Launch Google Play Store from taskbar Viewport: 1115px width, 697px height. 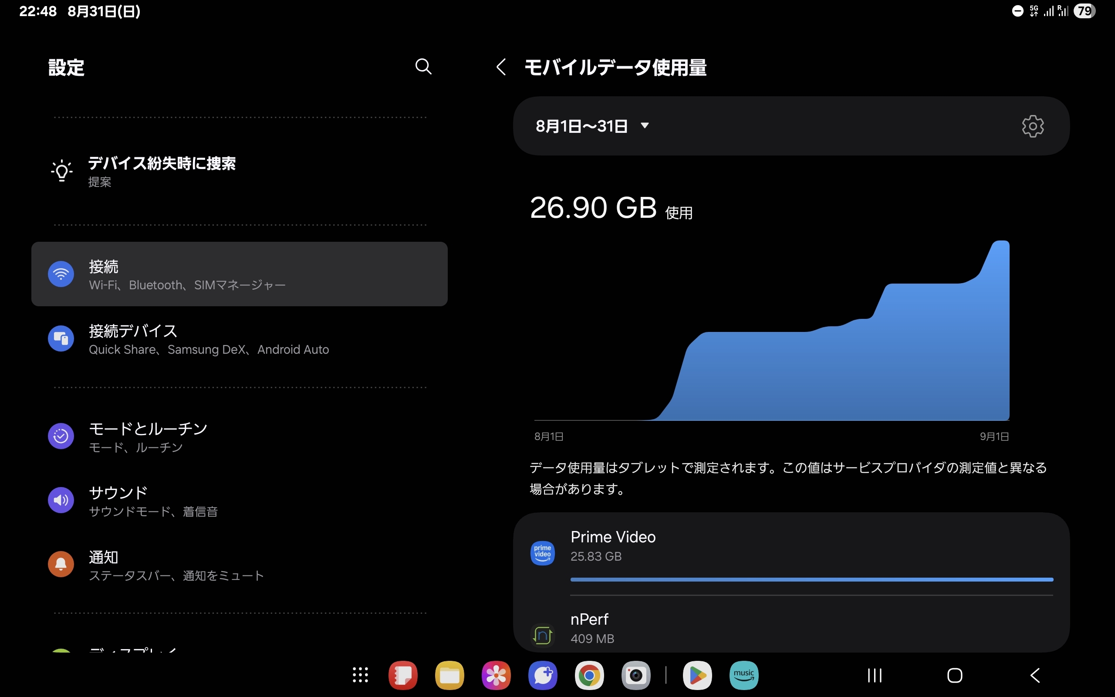[x=697, y=675]
